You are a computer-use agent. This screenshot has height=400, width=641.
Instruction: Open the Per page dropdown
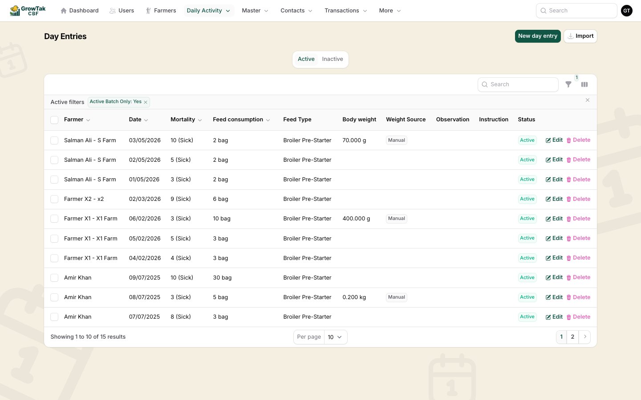point(335,337)
